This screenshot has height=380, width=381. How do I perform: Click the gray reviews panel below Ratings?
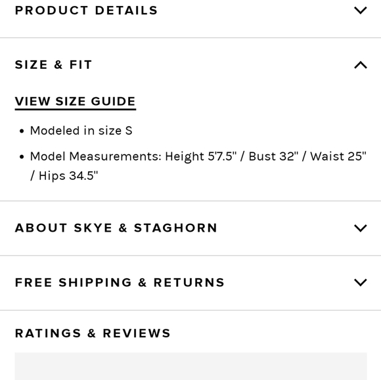pos(190,366)
